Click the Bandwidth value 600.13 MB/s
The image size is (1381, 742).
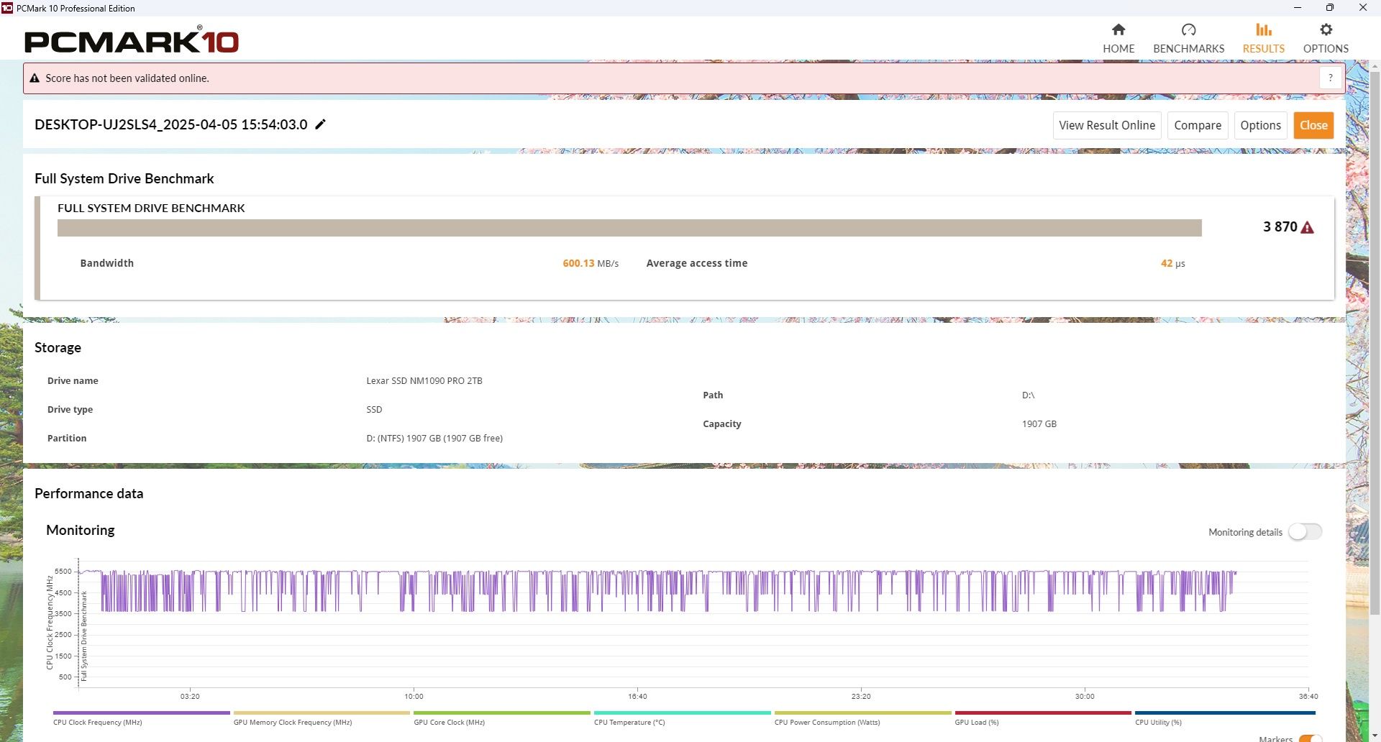591,263
